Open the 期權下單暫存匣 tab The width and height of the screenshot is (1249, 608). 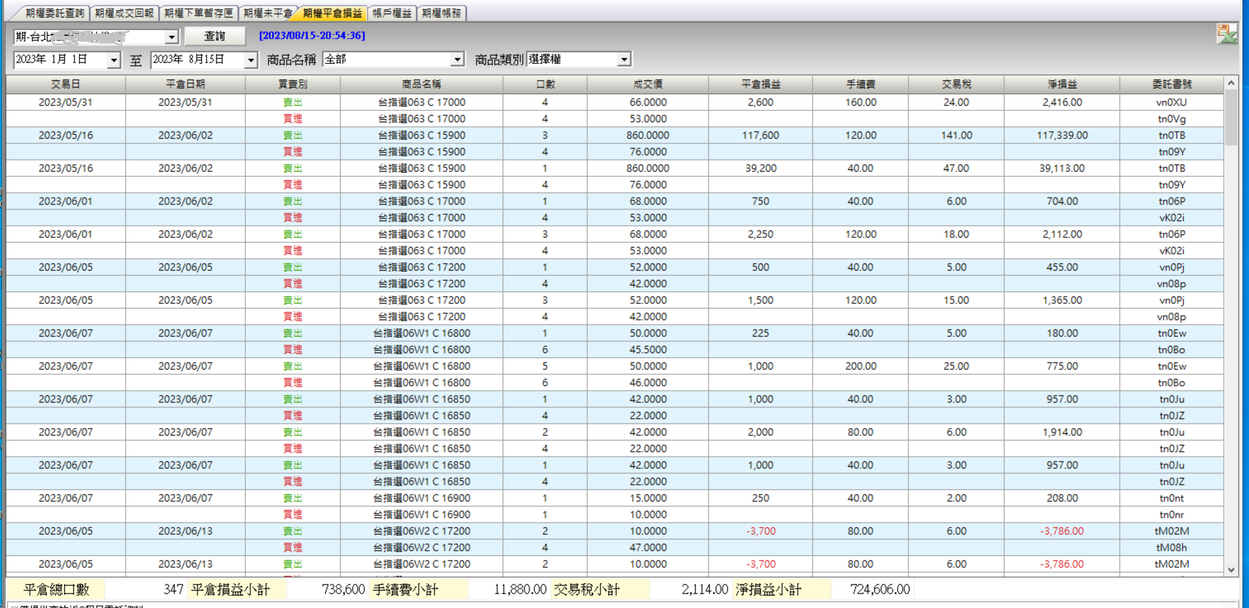click(x=198, y=13)
